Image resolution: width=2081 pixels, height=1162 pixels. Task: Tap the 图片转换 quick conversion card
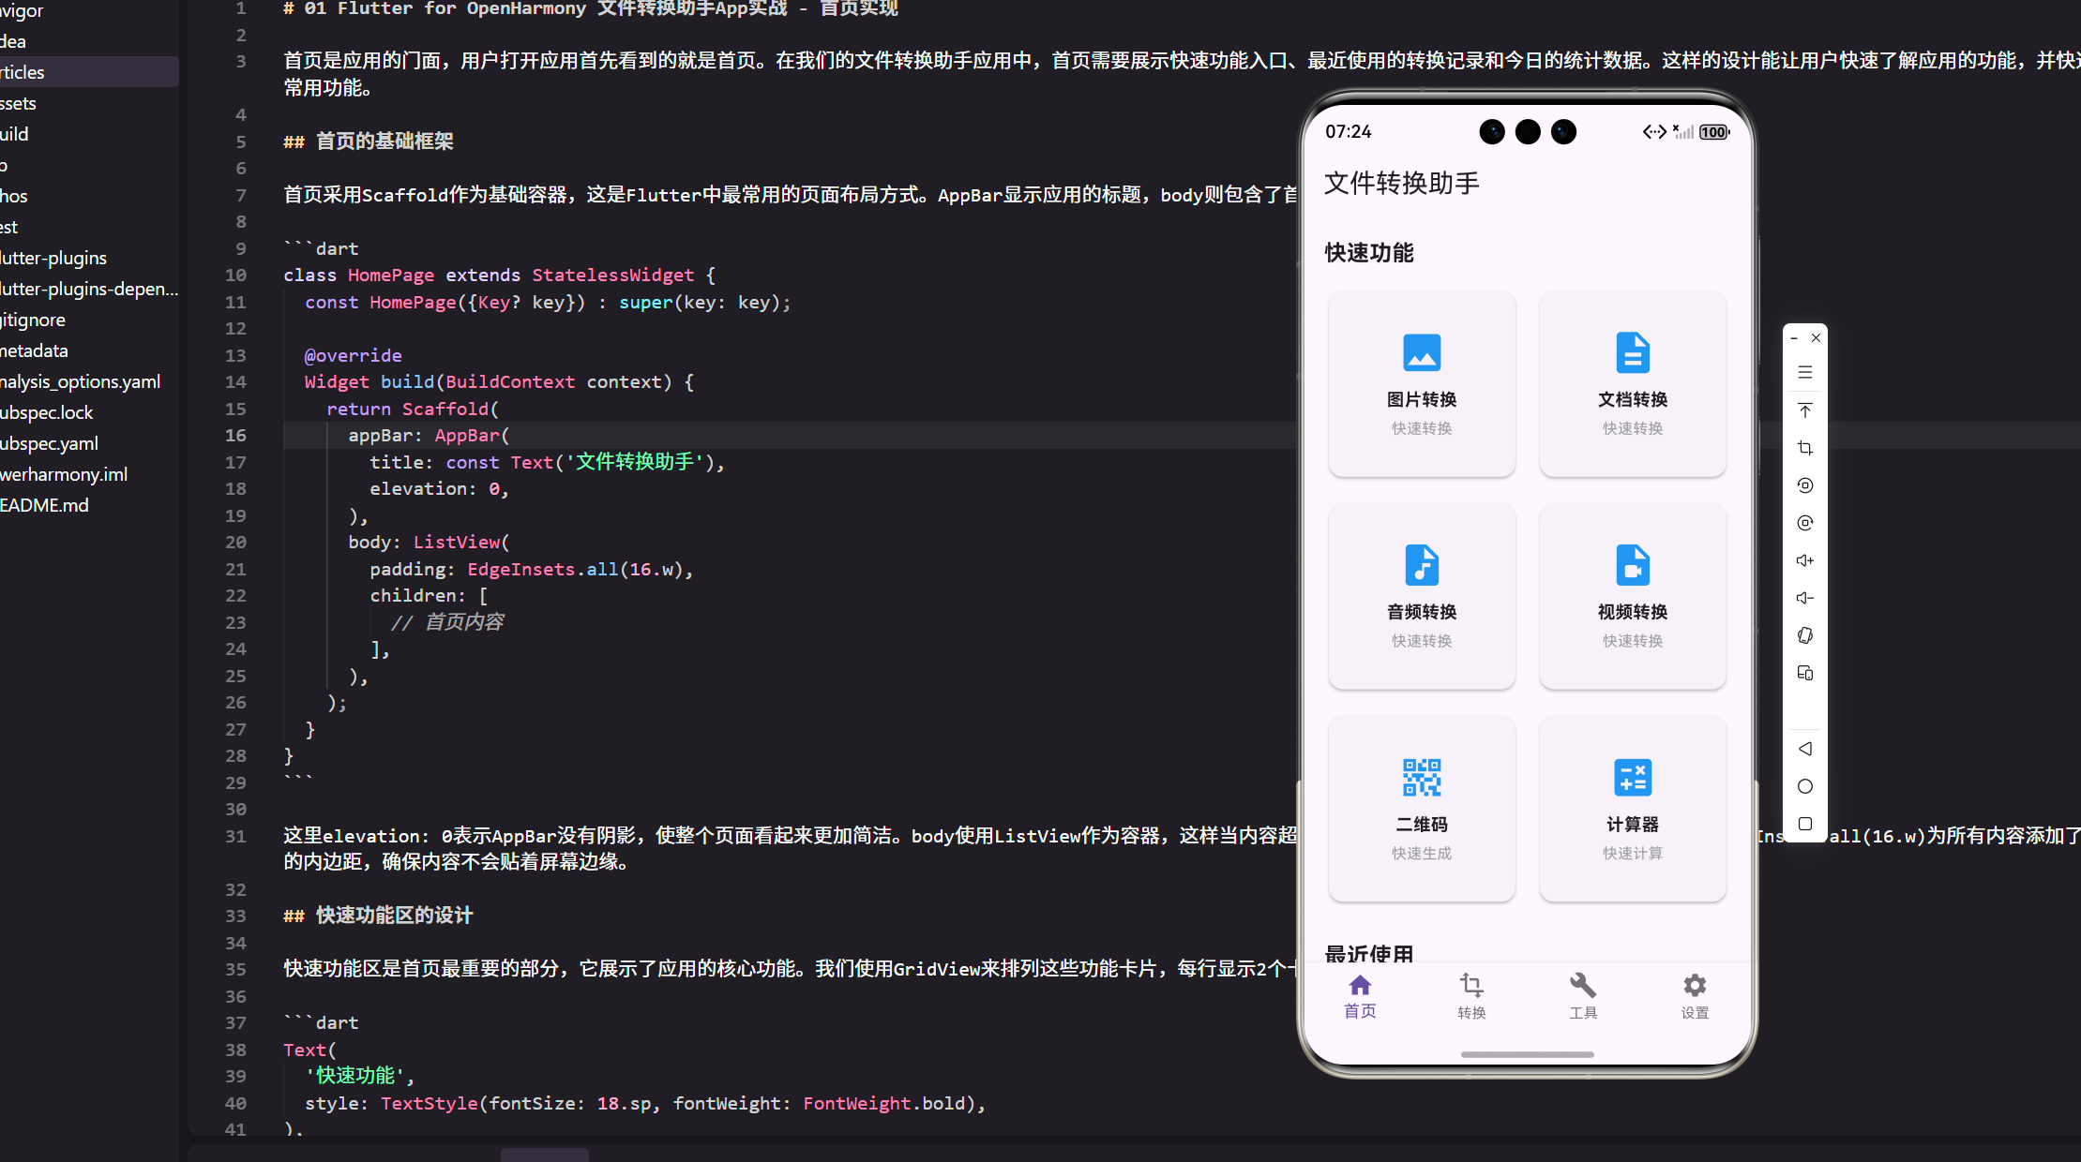pyautogui.click(x=1421, y=384)
